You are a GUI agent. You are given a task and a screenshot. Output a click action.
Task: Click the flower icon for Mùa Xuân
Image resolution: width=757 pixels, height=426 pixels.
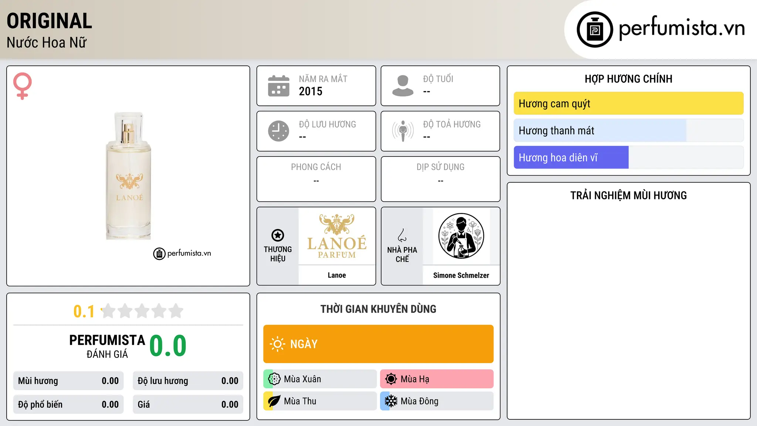(274, 379)
